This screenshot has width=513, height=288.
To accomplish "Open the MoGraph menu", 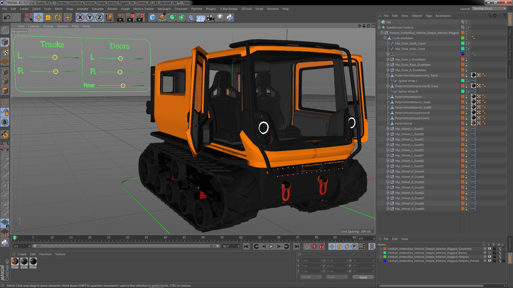I will point(164,9).
